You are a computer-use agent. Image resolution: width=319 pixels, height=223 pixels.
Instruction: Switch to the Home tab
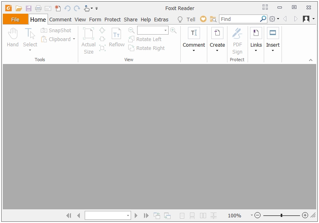38,19
